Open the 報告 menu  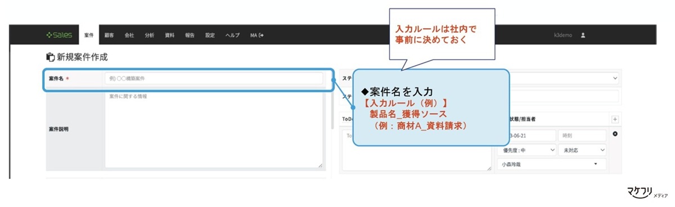[190, 35]
